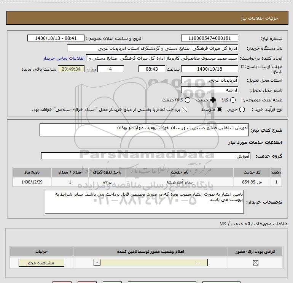Click the remaining time counter 23:49:34
Viewport: 293px width, 283px height.
[x=71, y=69]
